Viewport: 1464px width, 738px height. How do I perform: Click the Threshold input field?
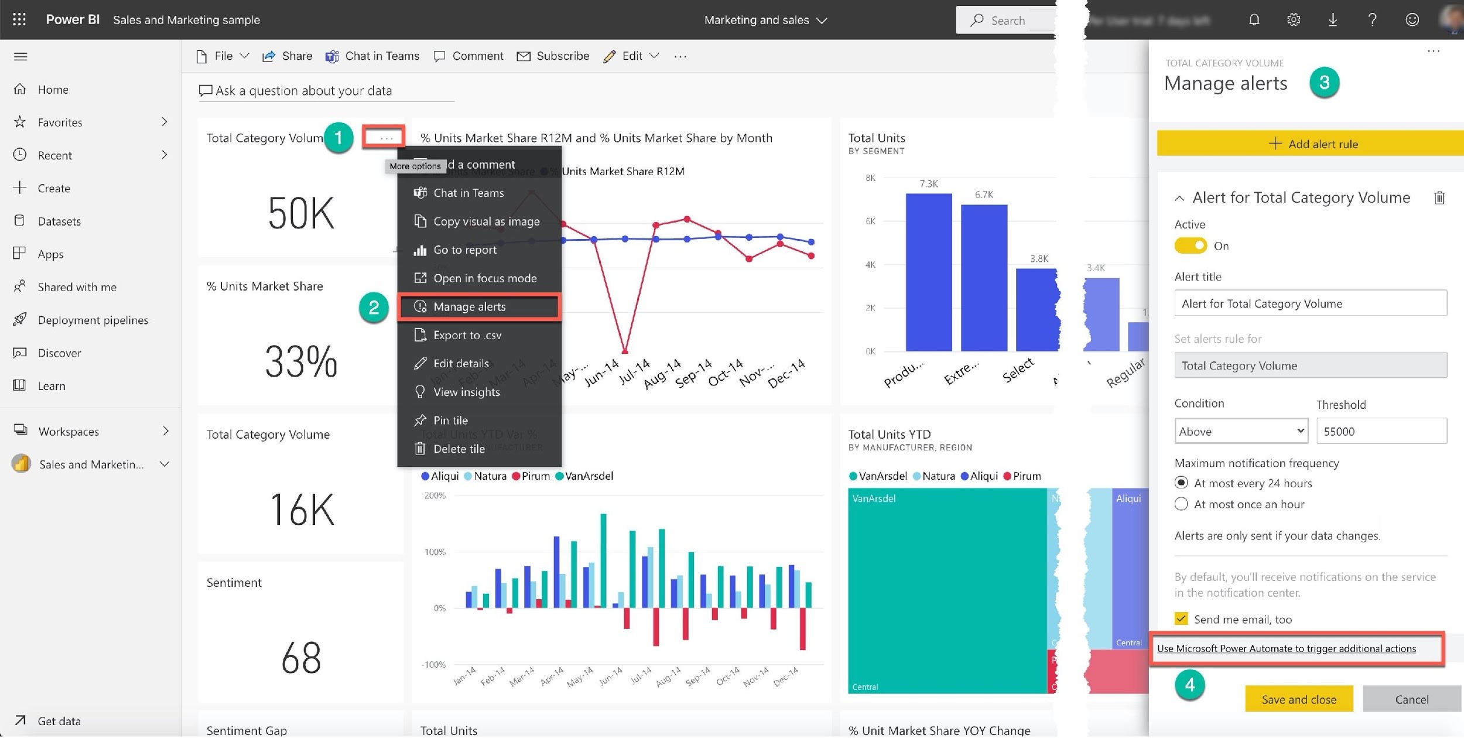[x=1381, y=432]
